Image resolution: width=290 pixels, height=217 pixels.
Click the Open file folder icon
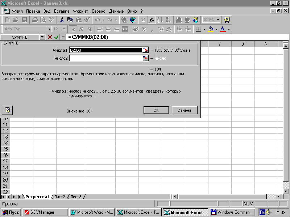pyautogui.click(x=16, y=20)
